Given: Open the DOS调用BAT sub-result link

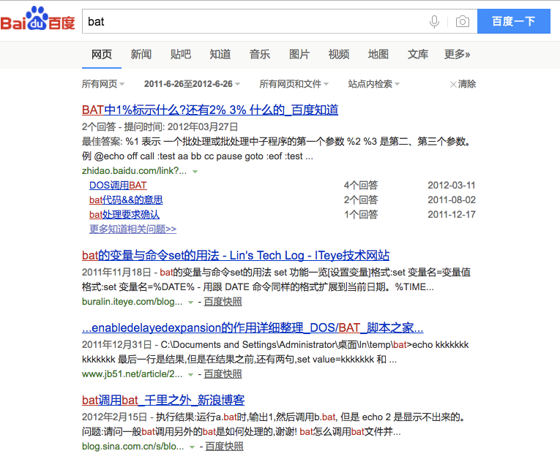Looking at the screenshot, I should coord(118,185).
